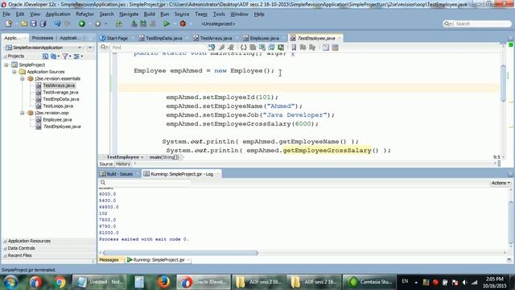This screenshot has width=515, height=290.
Task: Switch to the TestArrays.java editor tab
Action: (216, 38)
